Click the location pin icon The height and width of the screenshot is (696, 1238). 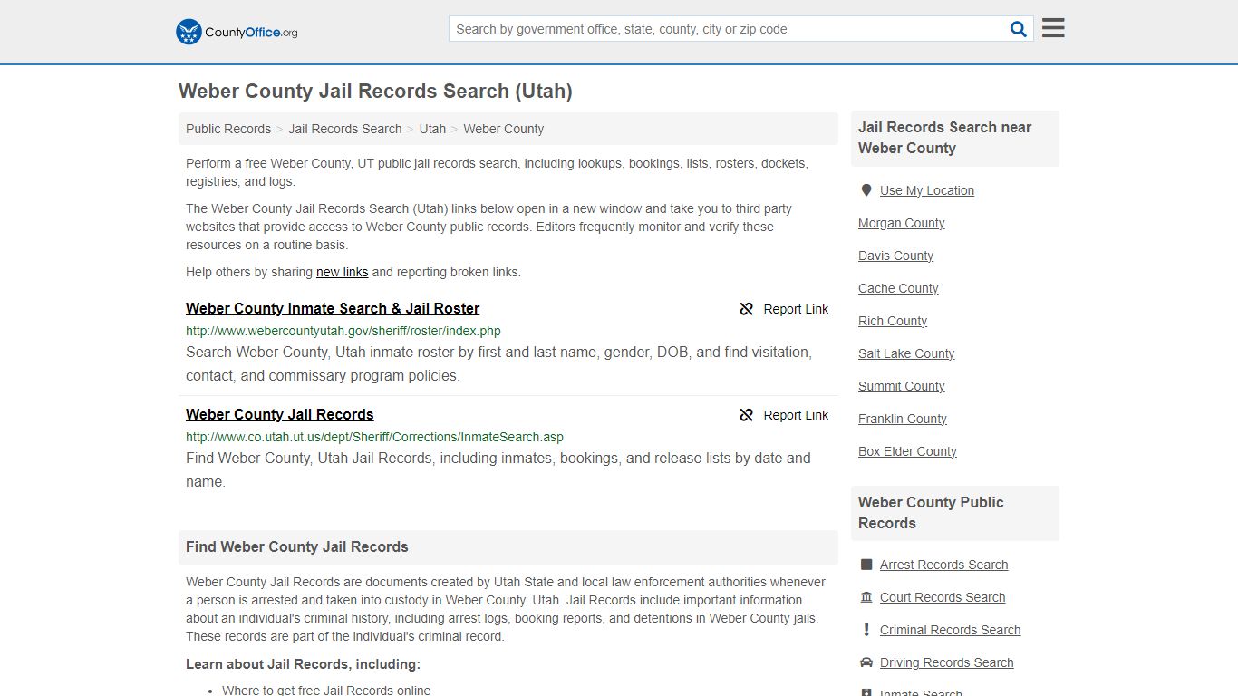point(866,190)
